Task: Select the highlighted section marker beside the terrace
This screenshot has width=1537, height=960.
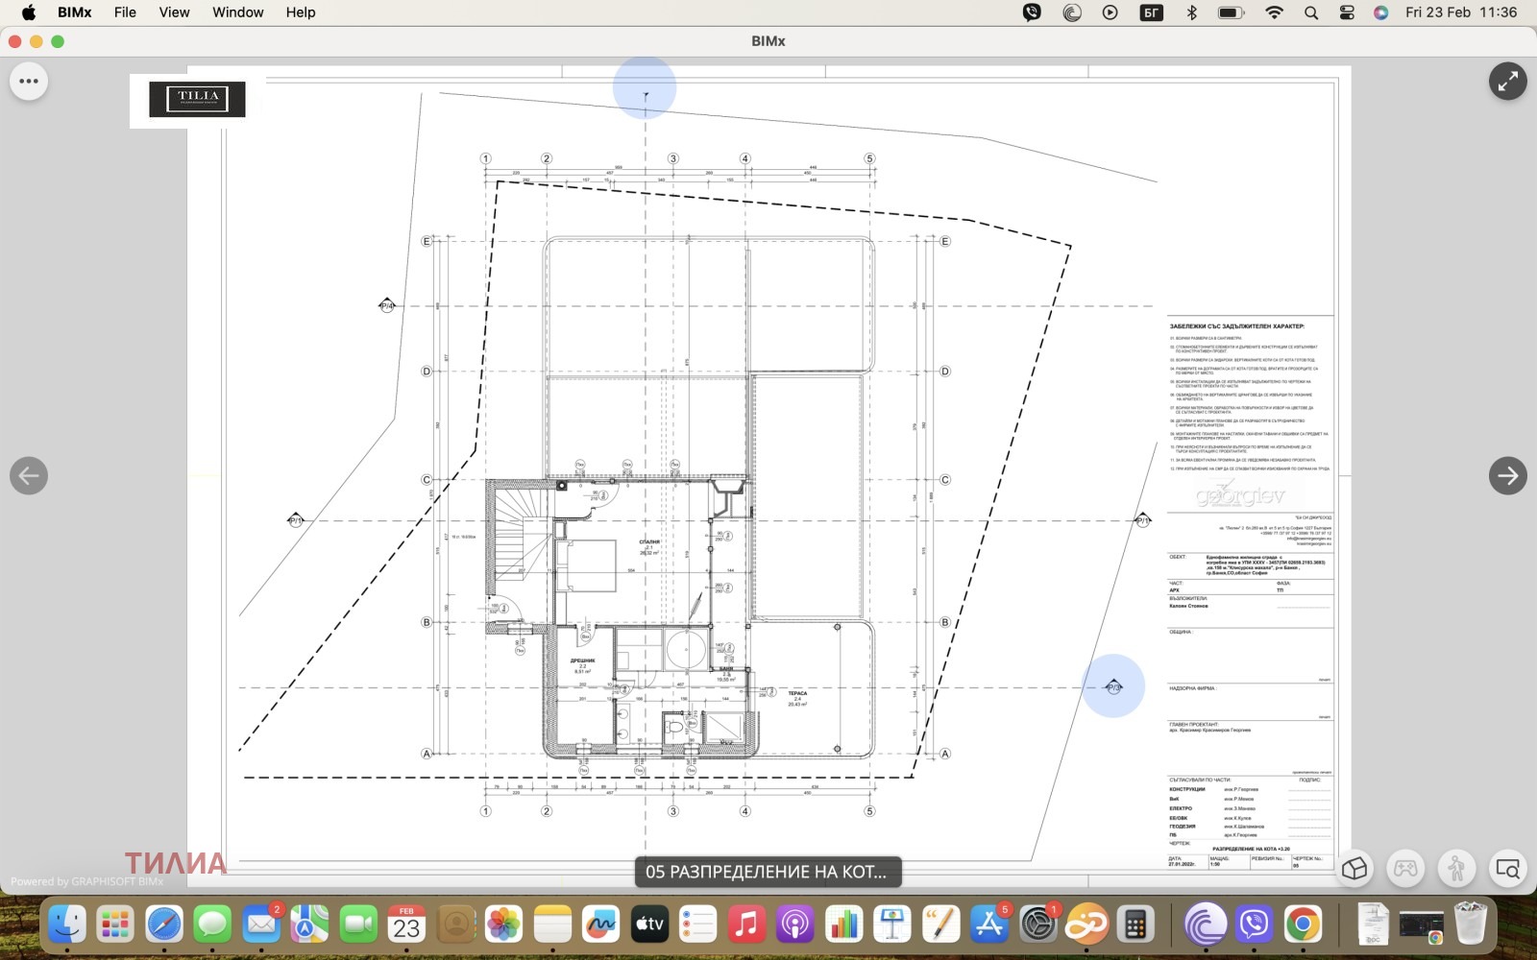Action: [1113, 685]
